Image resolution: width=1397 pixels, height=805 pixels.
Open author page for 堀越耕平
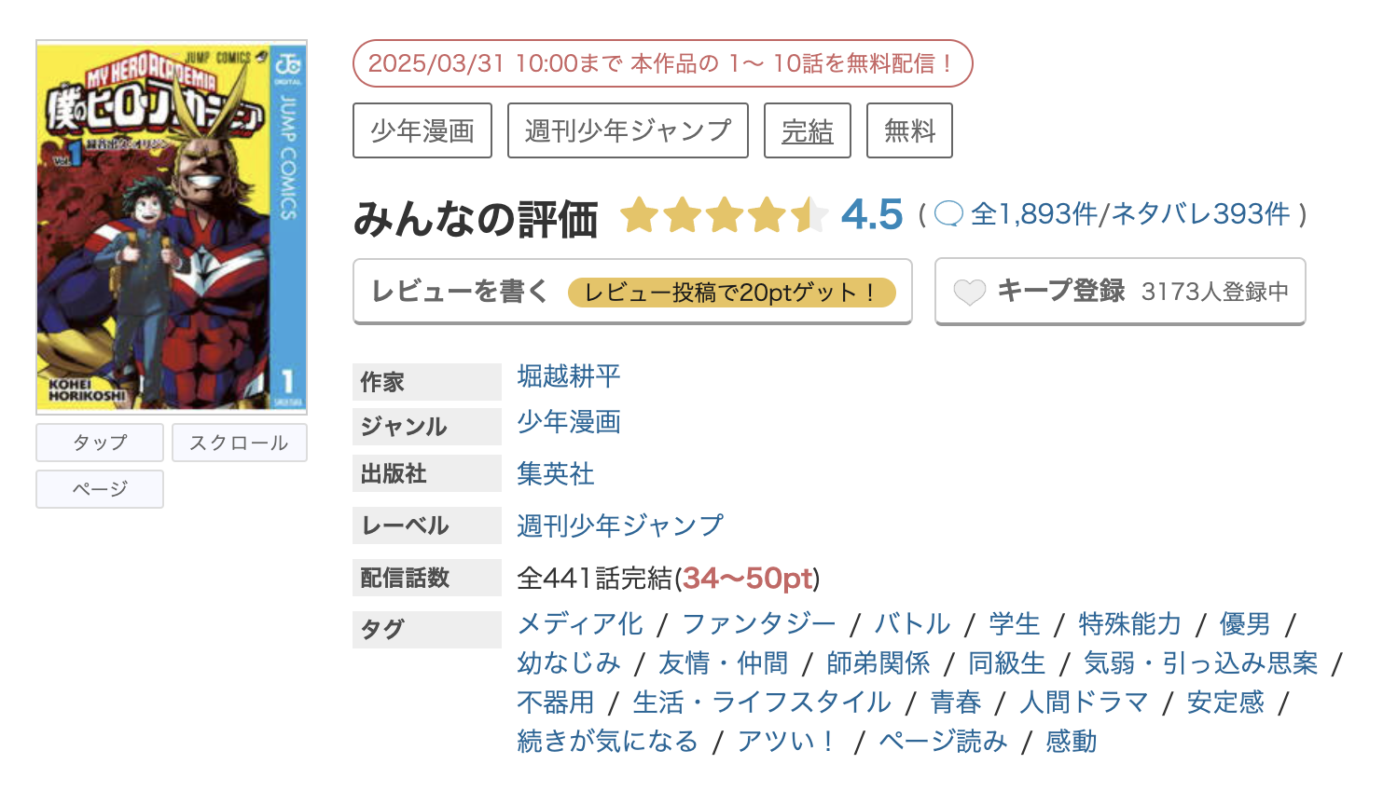coord(569,376)
